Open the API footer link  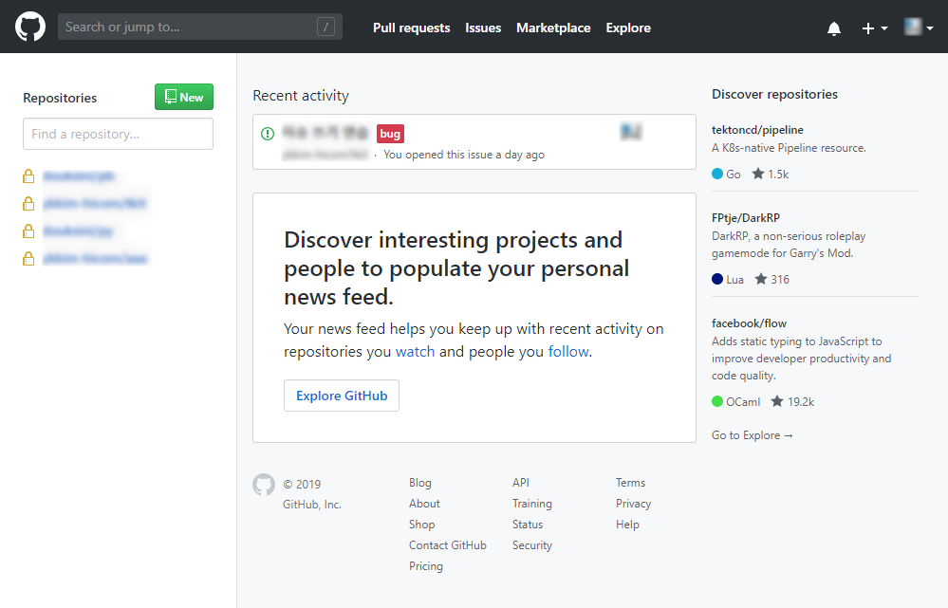[521, 482]
